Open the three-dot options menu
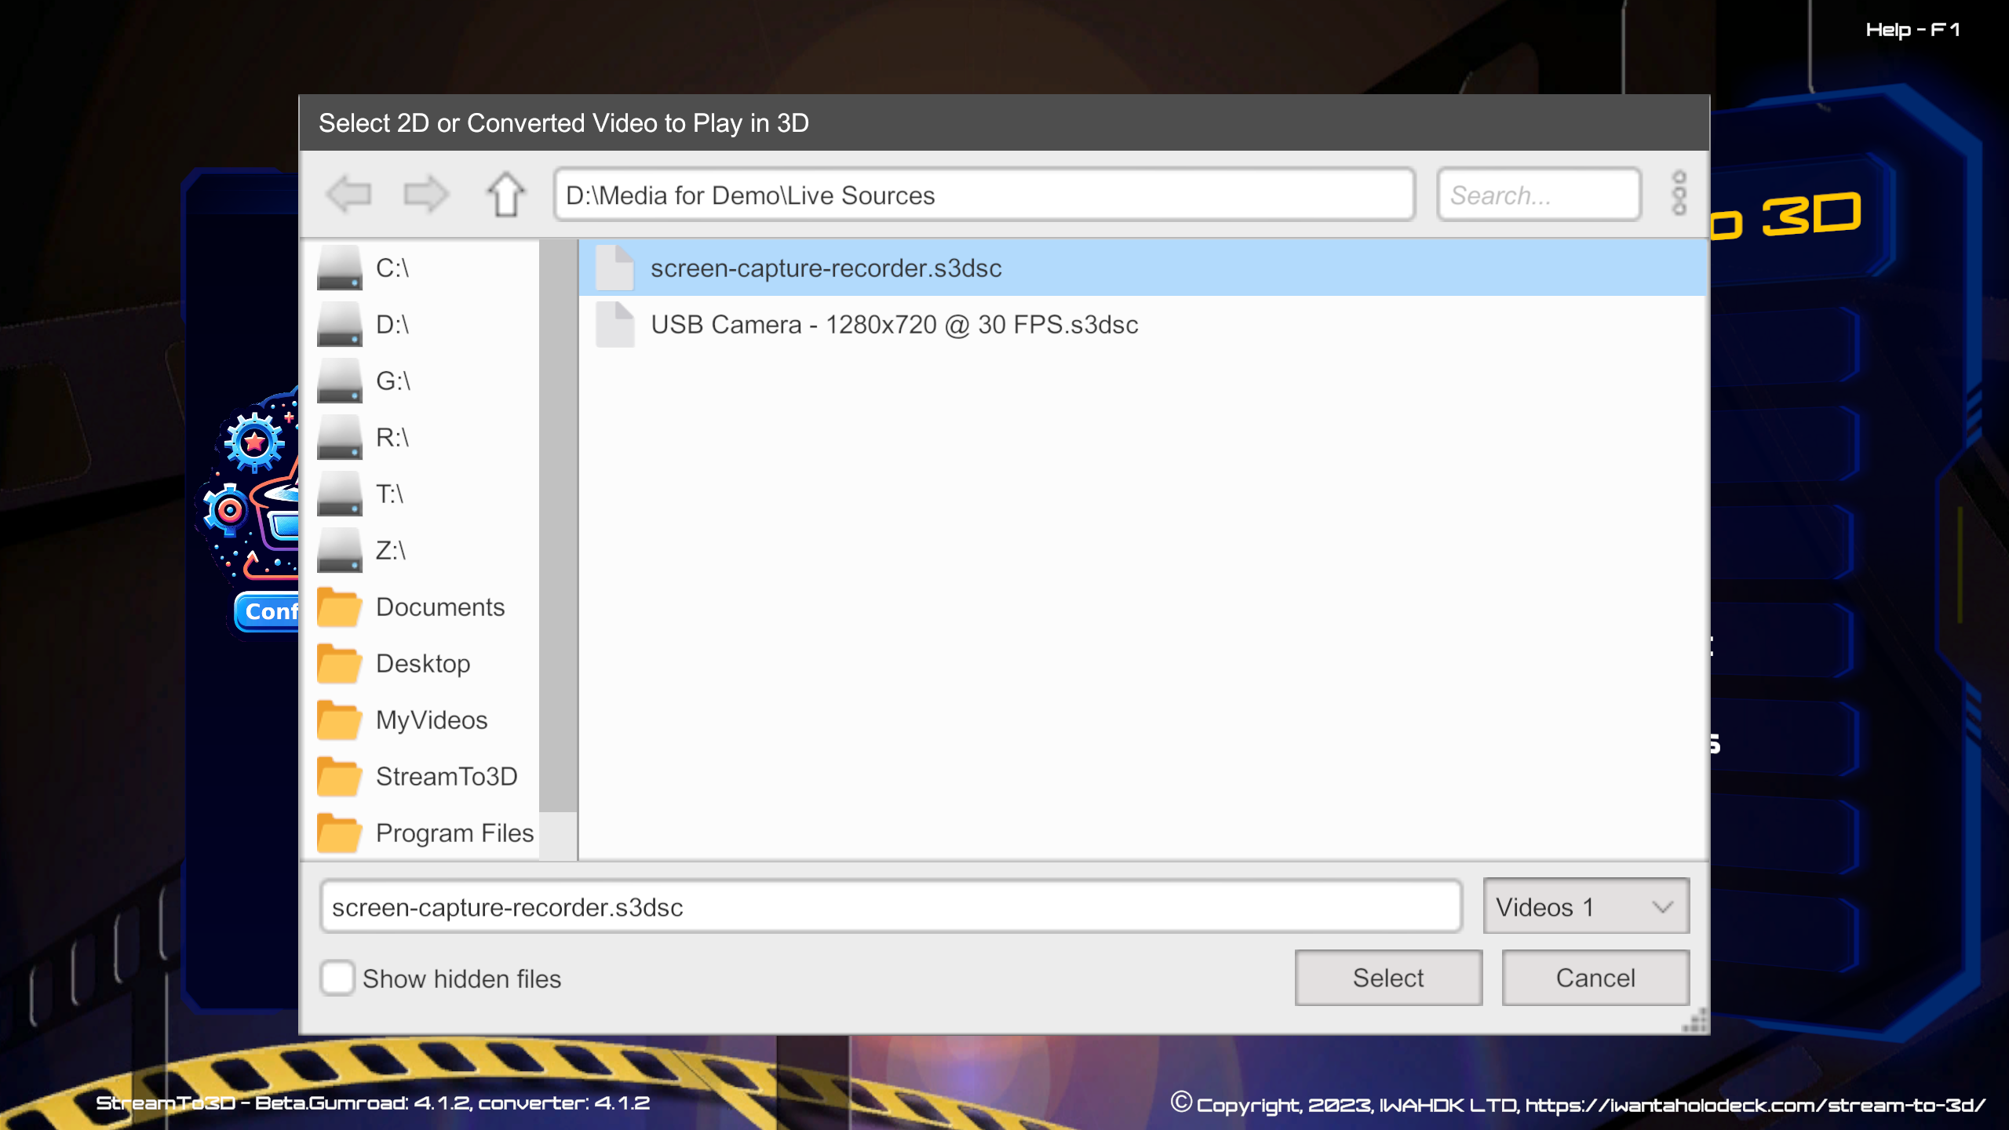The height and width of the screenshot is (1130, 2009). 1679,193
